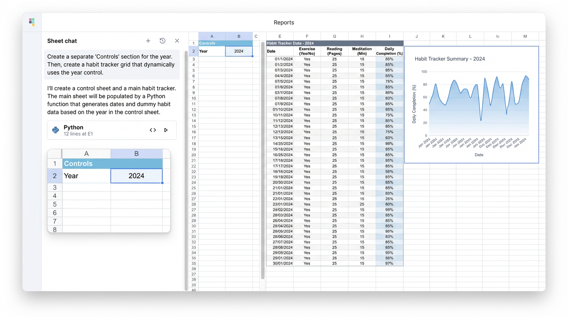The image size is (568, 317).
Task: Click the 'Reading (Pages)' column heading cell
Action: click(334, 51)
